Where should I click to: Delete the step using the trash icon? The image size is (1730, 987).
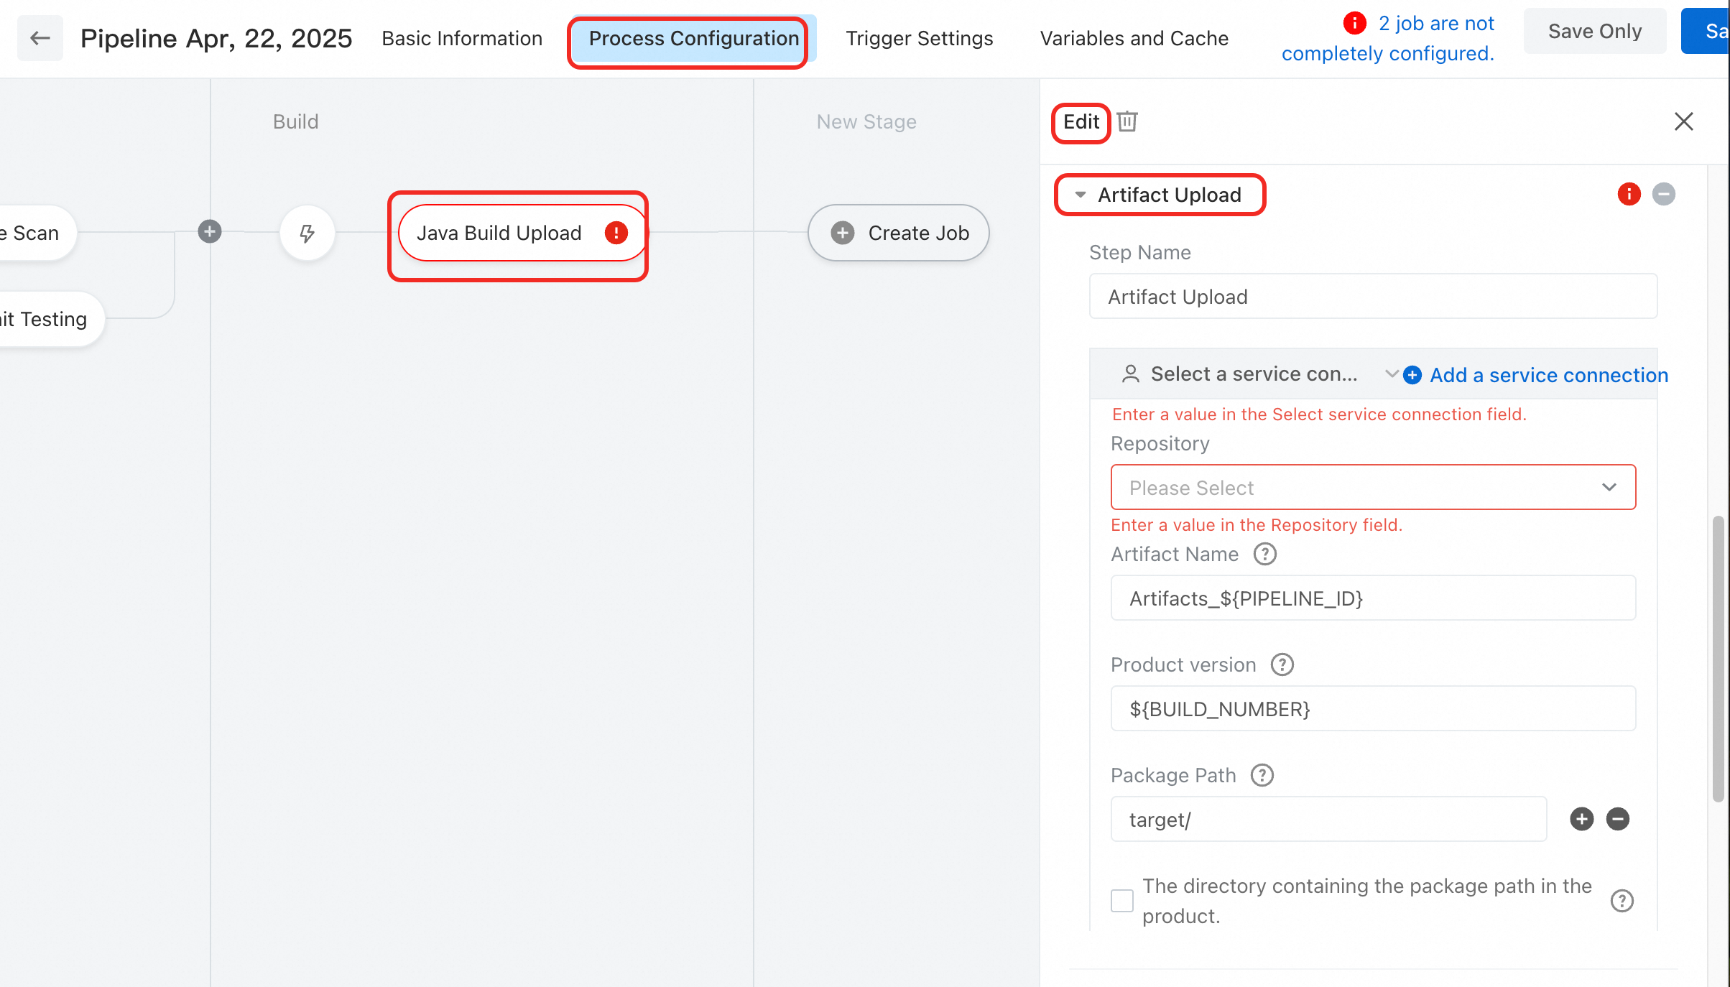click(1126, 122)
